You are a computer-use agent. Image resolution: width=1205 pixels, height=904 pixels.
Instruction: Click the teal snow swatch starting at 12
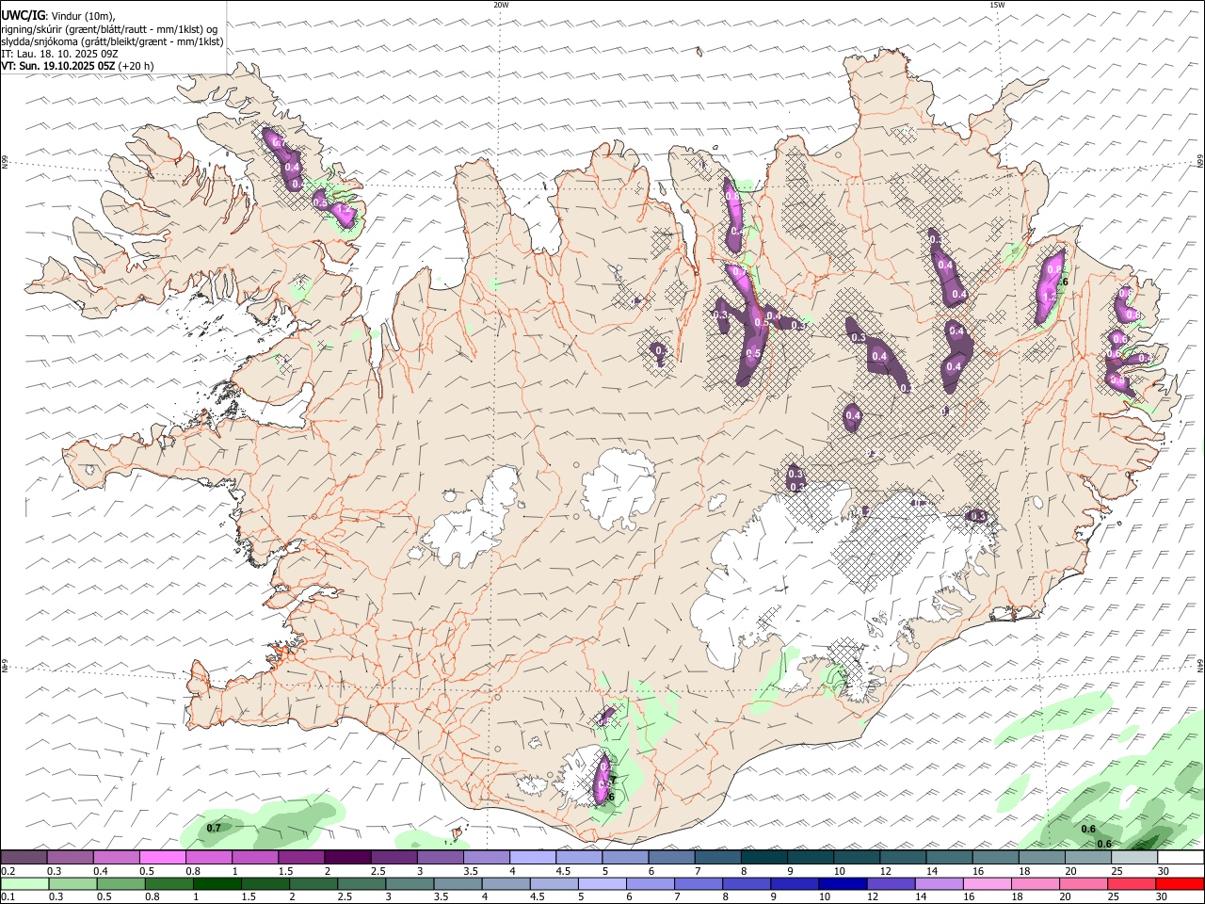click(902, 857)
